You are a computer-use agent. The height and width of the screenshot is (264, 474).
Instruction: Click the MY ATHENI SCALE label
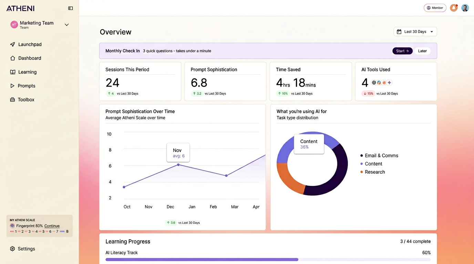tap(22, 220)
